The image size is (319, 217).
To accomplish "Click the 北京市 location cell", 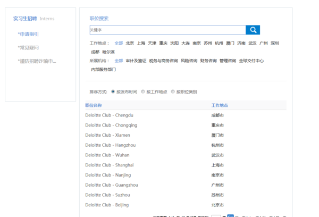I will tap(217, 205).
